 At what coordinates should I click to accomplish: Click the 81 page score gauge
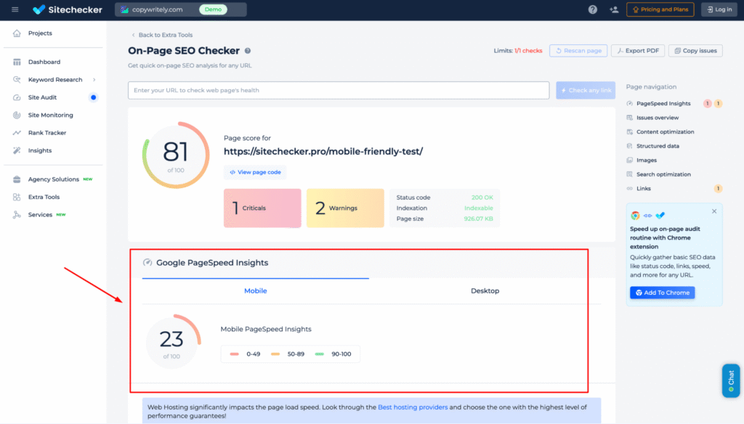tap(176, 155)
